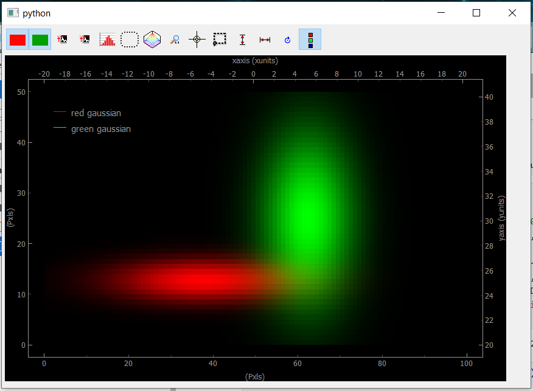Click the tick label '40' on right axis

(489, 97)
